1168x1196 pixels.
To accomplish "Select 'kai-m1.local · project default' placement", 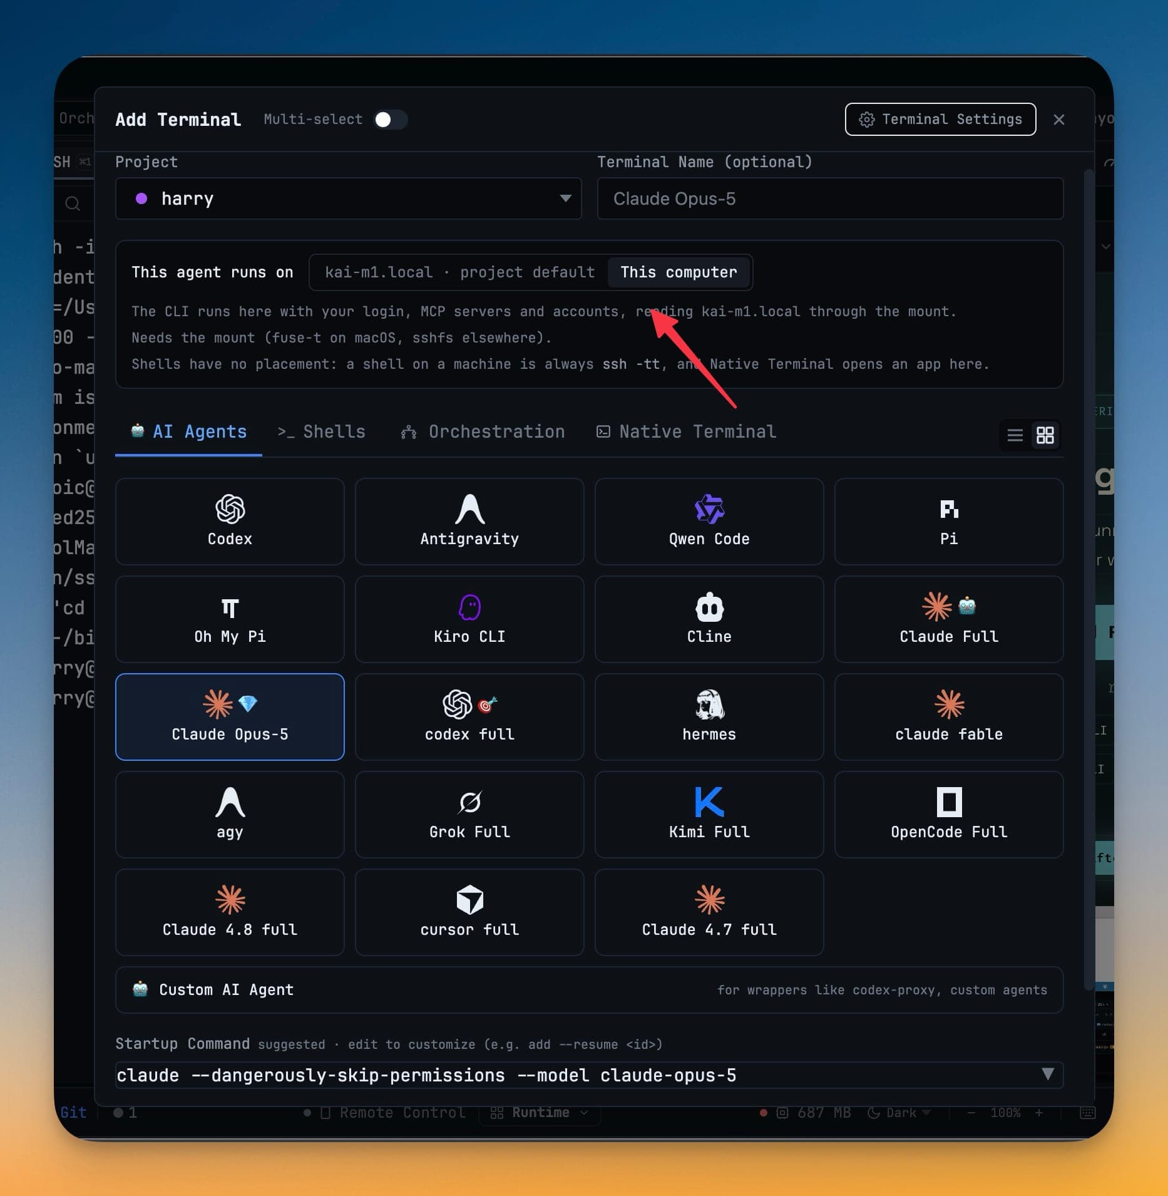I will pos(459,272).
